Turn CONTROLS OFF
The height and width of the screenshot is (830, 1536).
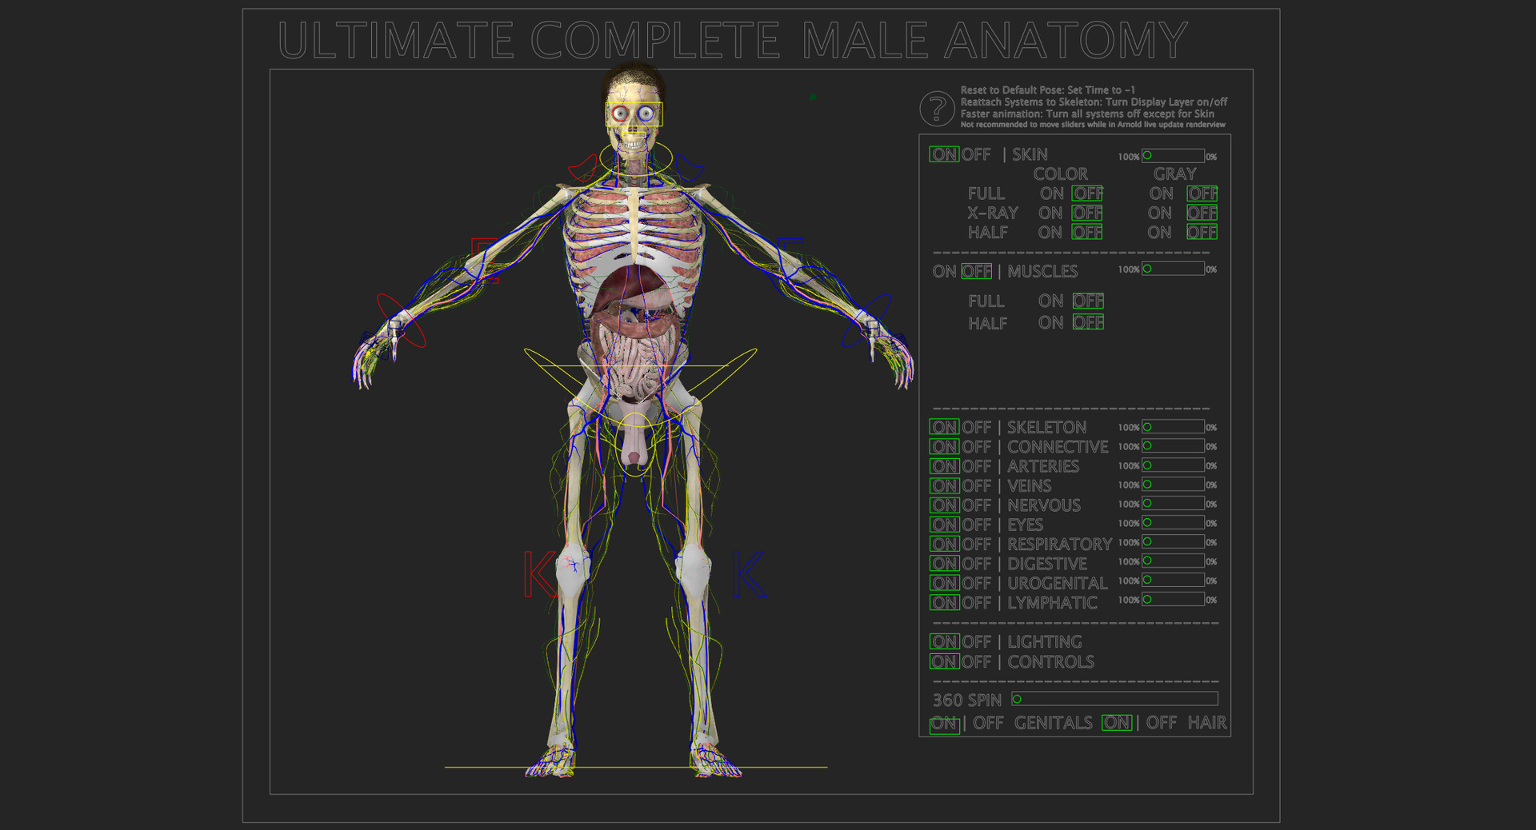976,662
